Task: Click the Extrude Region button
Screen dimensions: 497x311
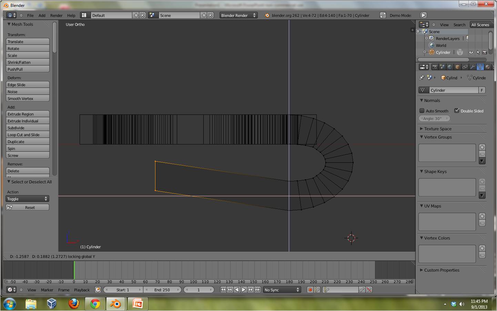Action: 28,114
